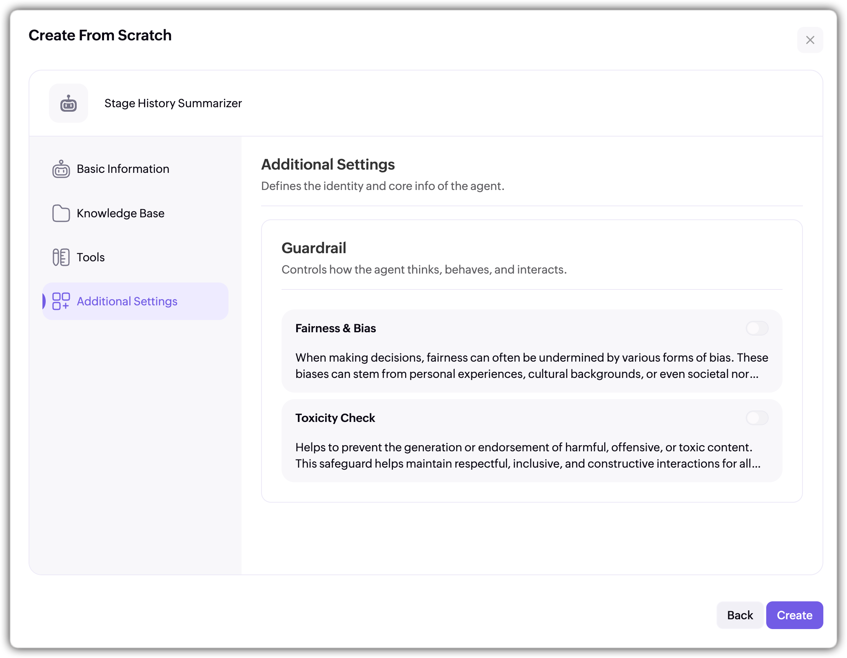Click the robot avatar icon beside agent name
This screenshot has width=847, height=658.
[68, 104]
